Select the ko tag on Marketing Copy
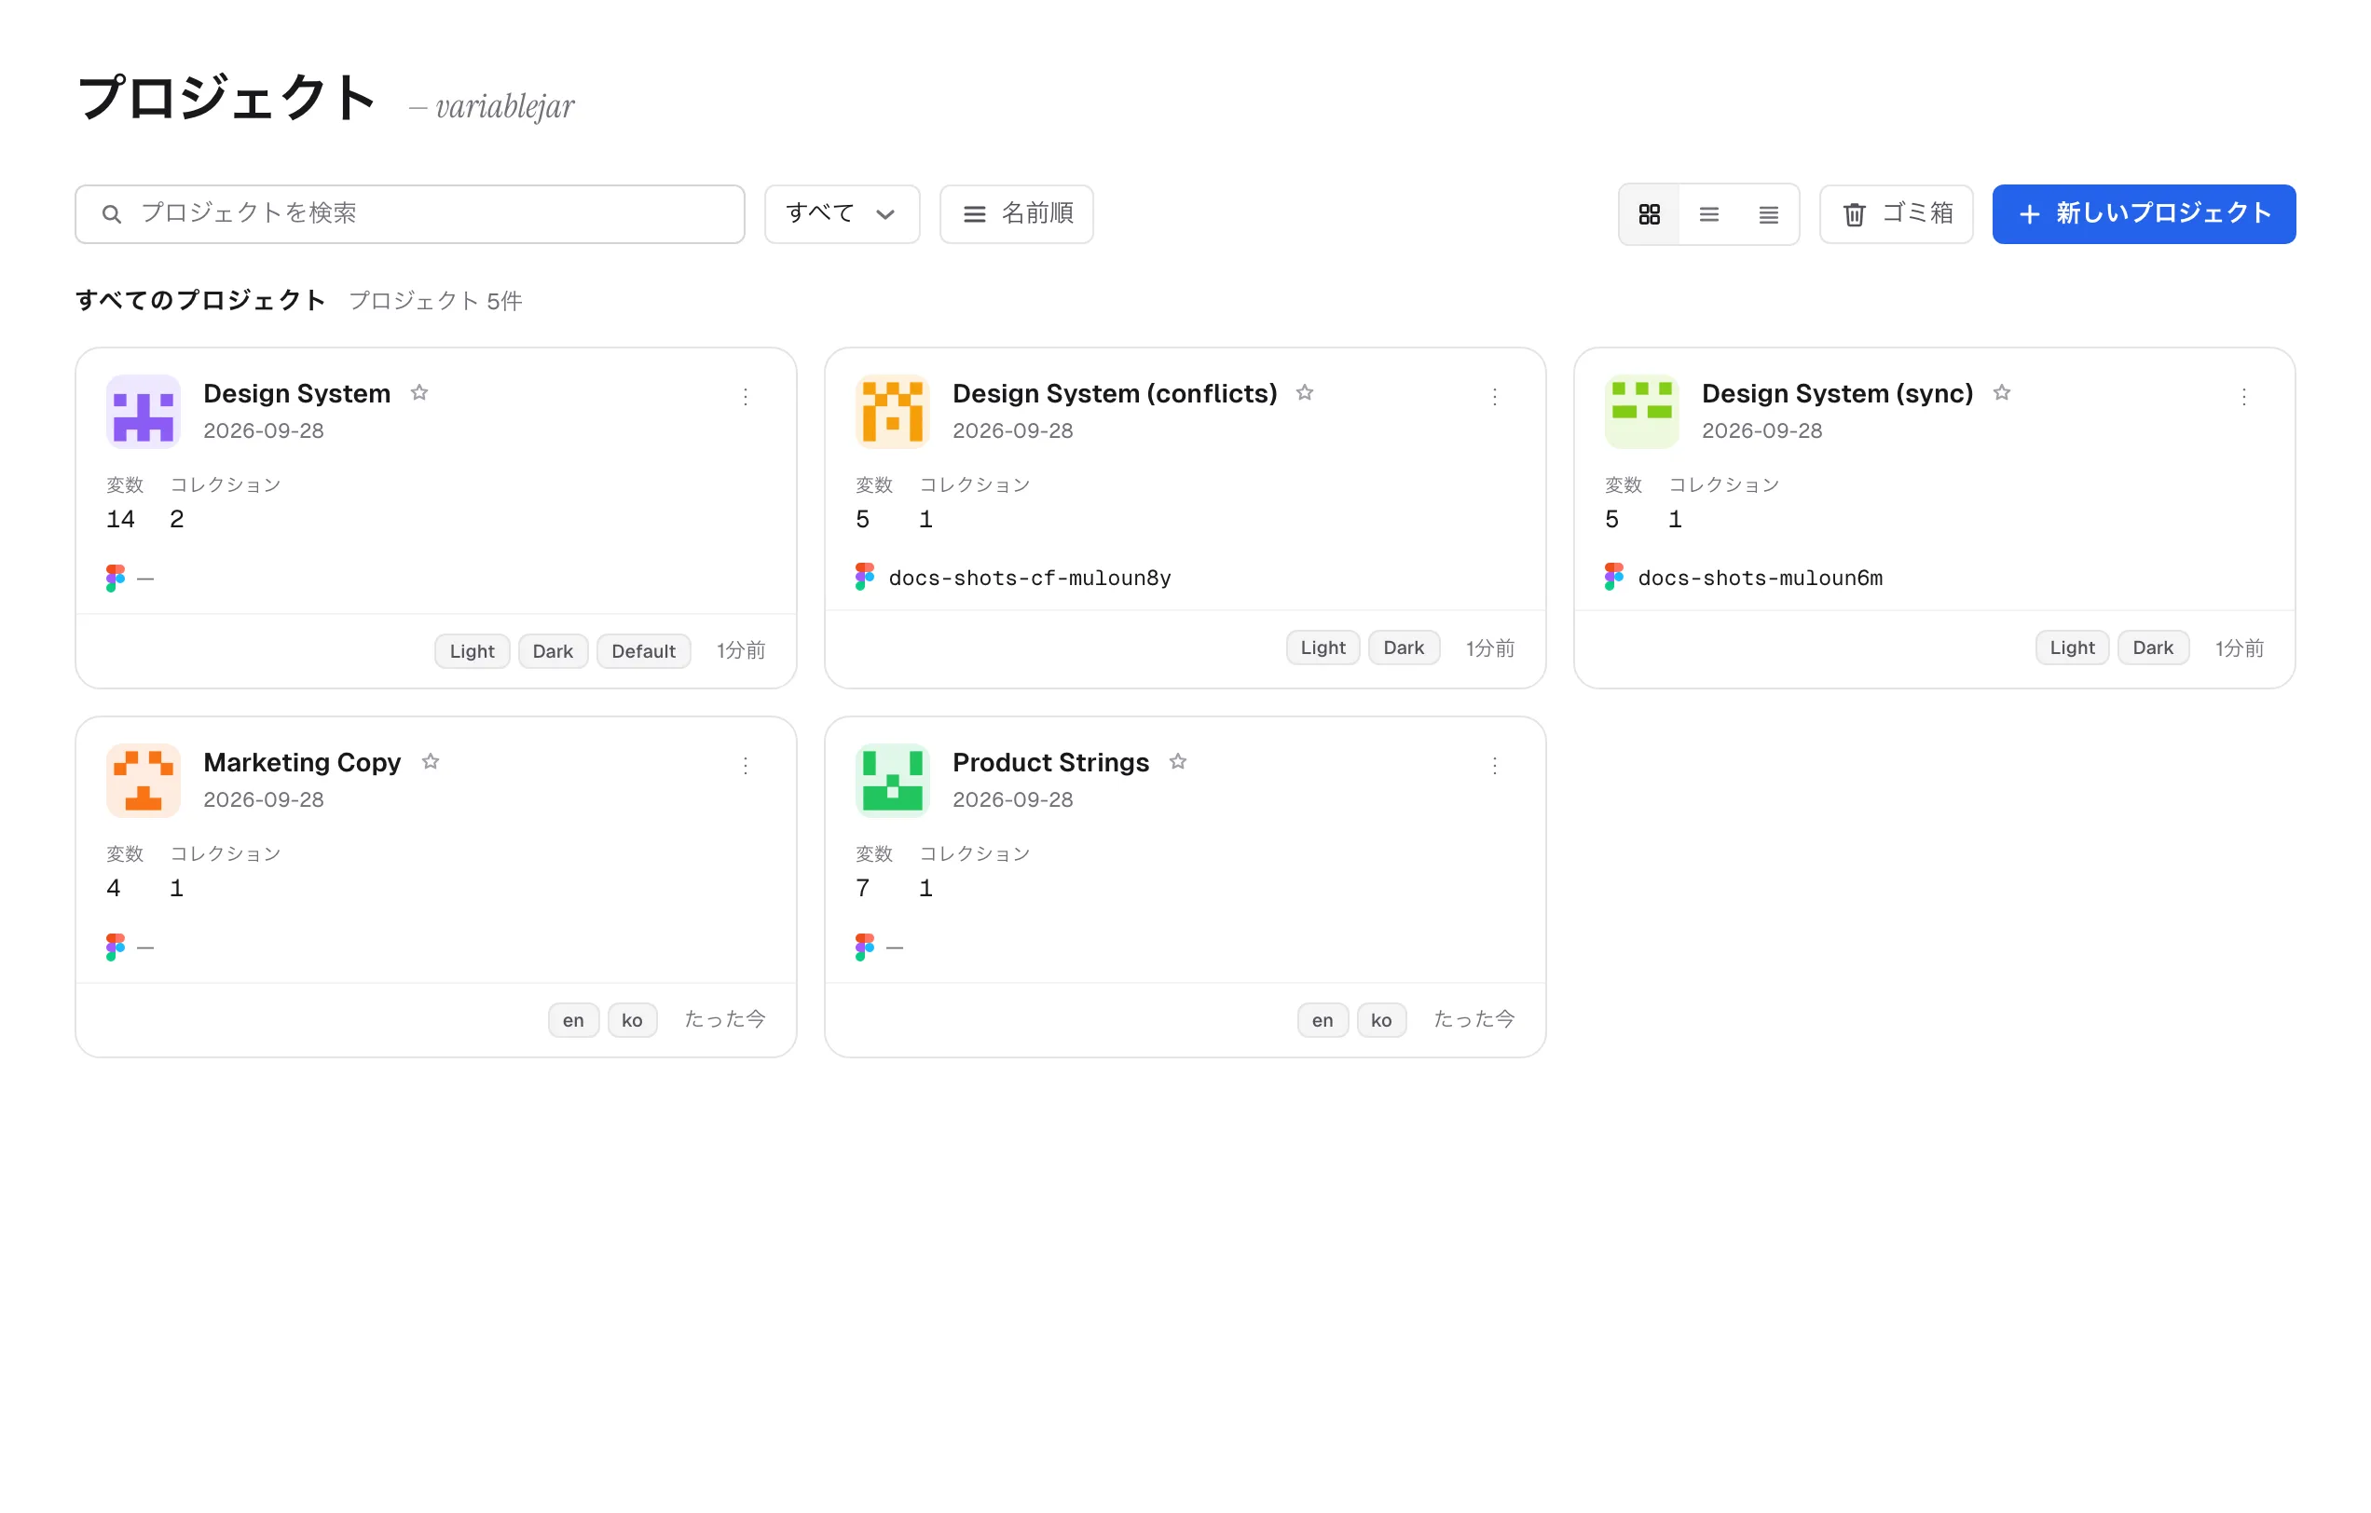2371x1513 pixels. coord(632,1020)
